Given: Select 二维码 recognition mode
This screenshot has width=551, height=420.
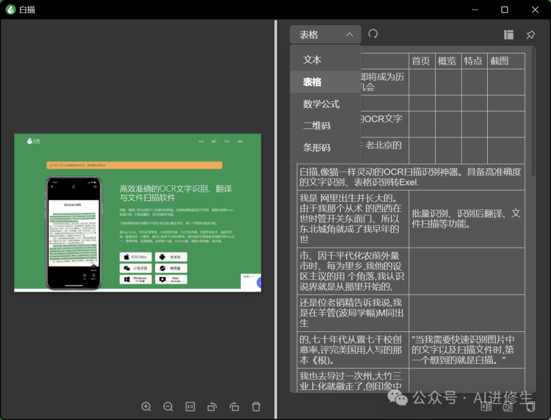Looking at the screenshot, I should pos(325,126).
